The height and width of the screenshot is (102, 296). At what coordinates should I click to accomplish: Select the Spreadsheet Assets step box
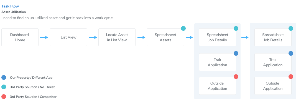click(165, 37)
